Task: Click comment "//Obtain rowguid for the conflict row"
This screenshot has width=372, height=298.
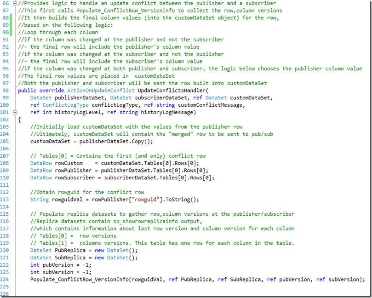Action: (87, 192)
